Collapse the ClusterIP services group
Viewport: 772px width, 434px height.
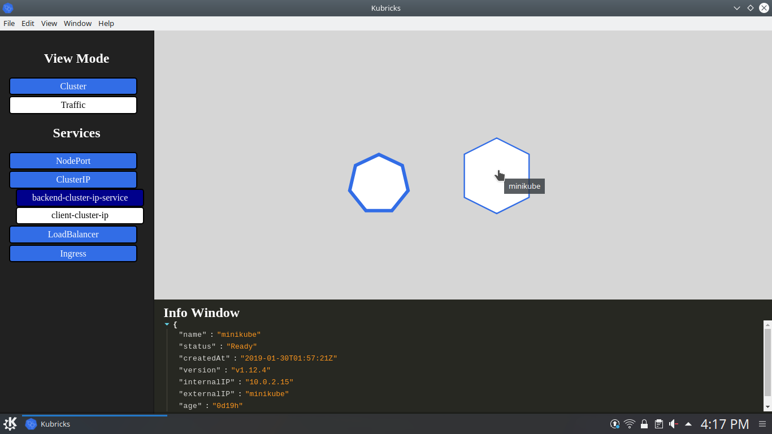pos(73,180)
